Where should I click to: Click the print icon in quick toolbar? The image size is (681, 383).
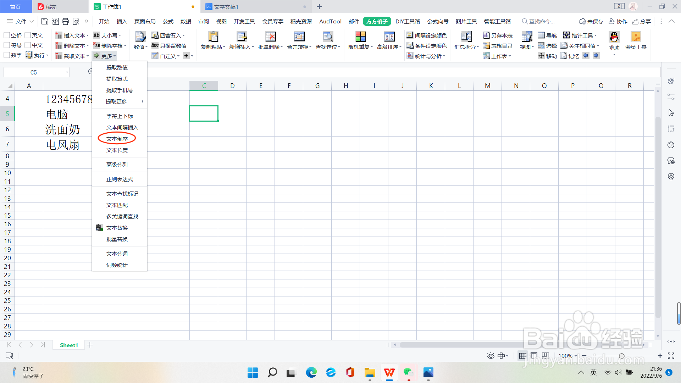pyautogui.click(x=65, y=22)
